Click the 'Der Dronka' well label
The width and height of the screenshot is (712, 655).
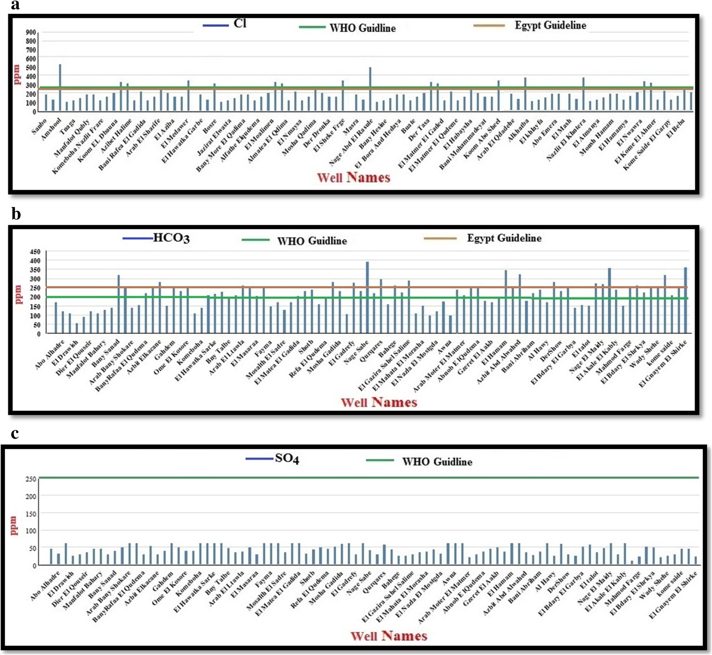317,134
